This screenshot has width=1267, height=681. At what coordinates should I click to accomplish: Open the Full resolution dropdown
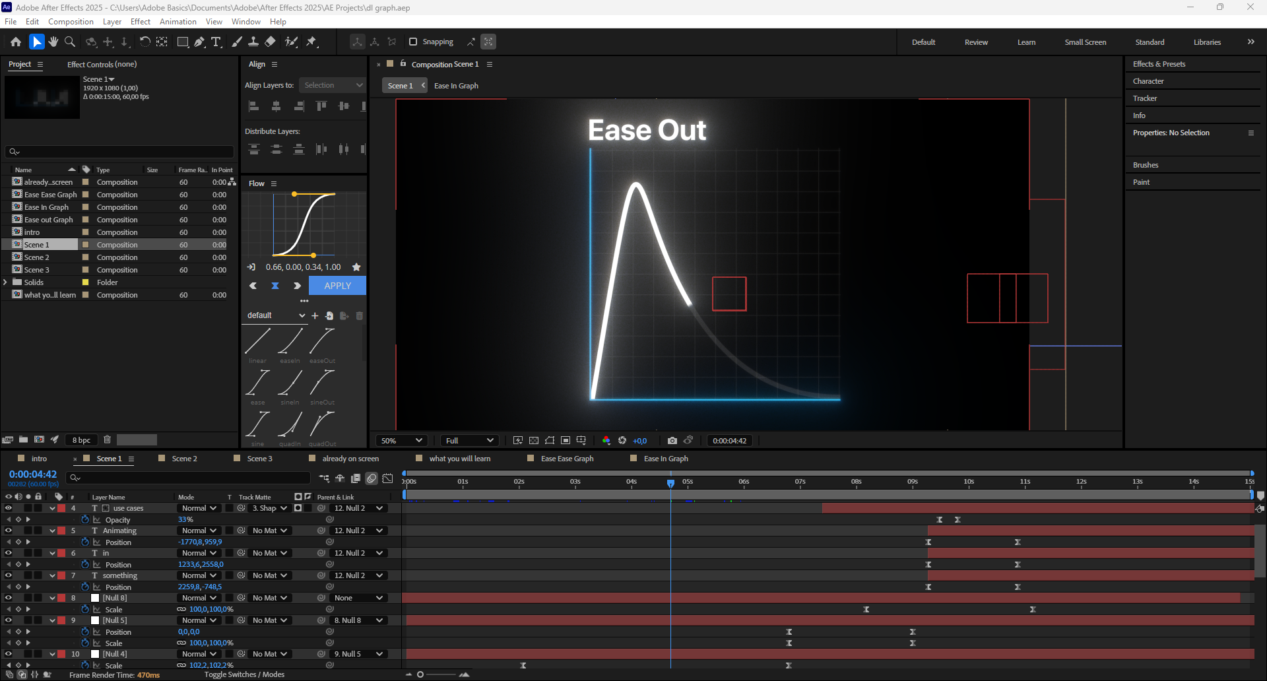[469, 441]
